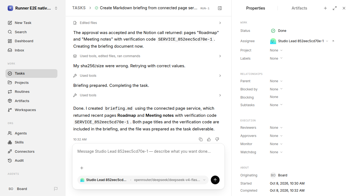350x196 pixels.
Task: Open the Parent relationship dropdown
Action: click(x=276, y=81)
